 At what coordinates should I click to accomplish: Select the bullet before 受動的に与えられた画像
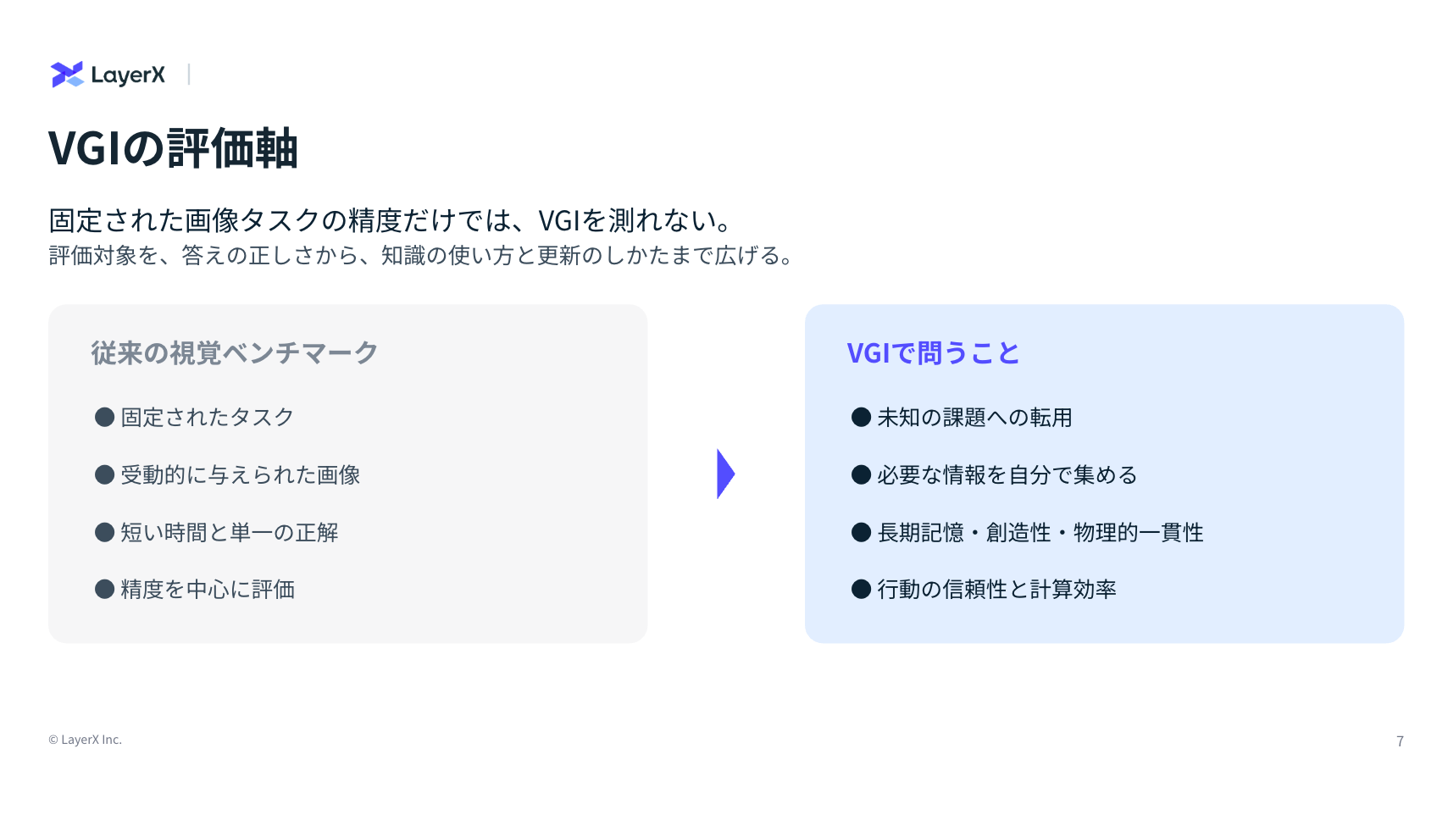(x=104, y=474)
